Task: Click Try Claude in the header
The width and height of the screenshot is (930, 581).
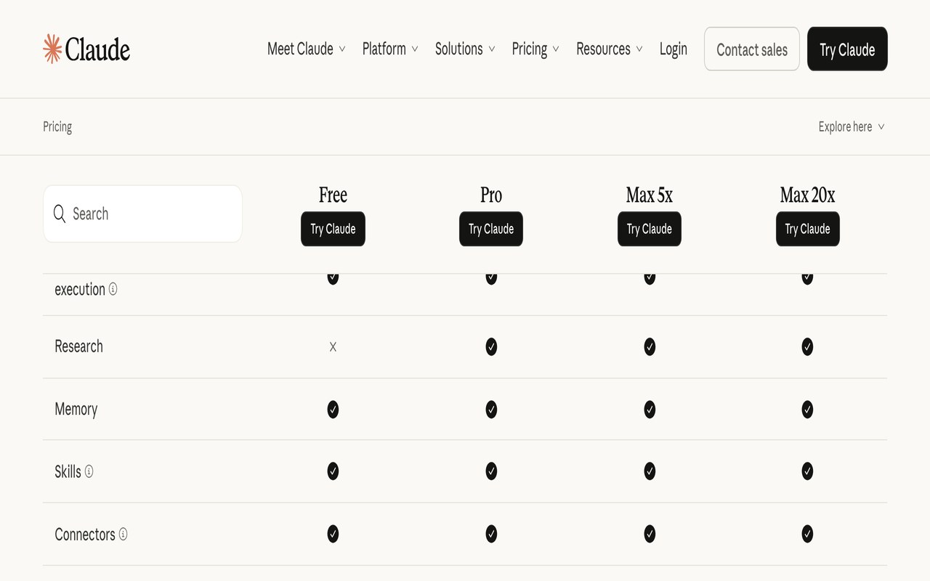Action: pos(847,49)
